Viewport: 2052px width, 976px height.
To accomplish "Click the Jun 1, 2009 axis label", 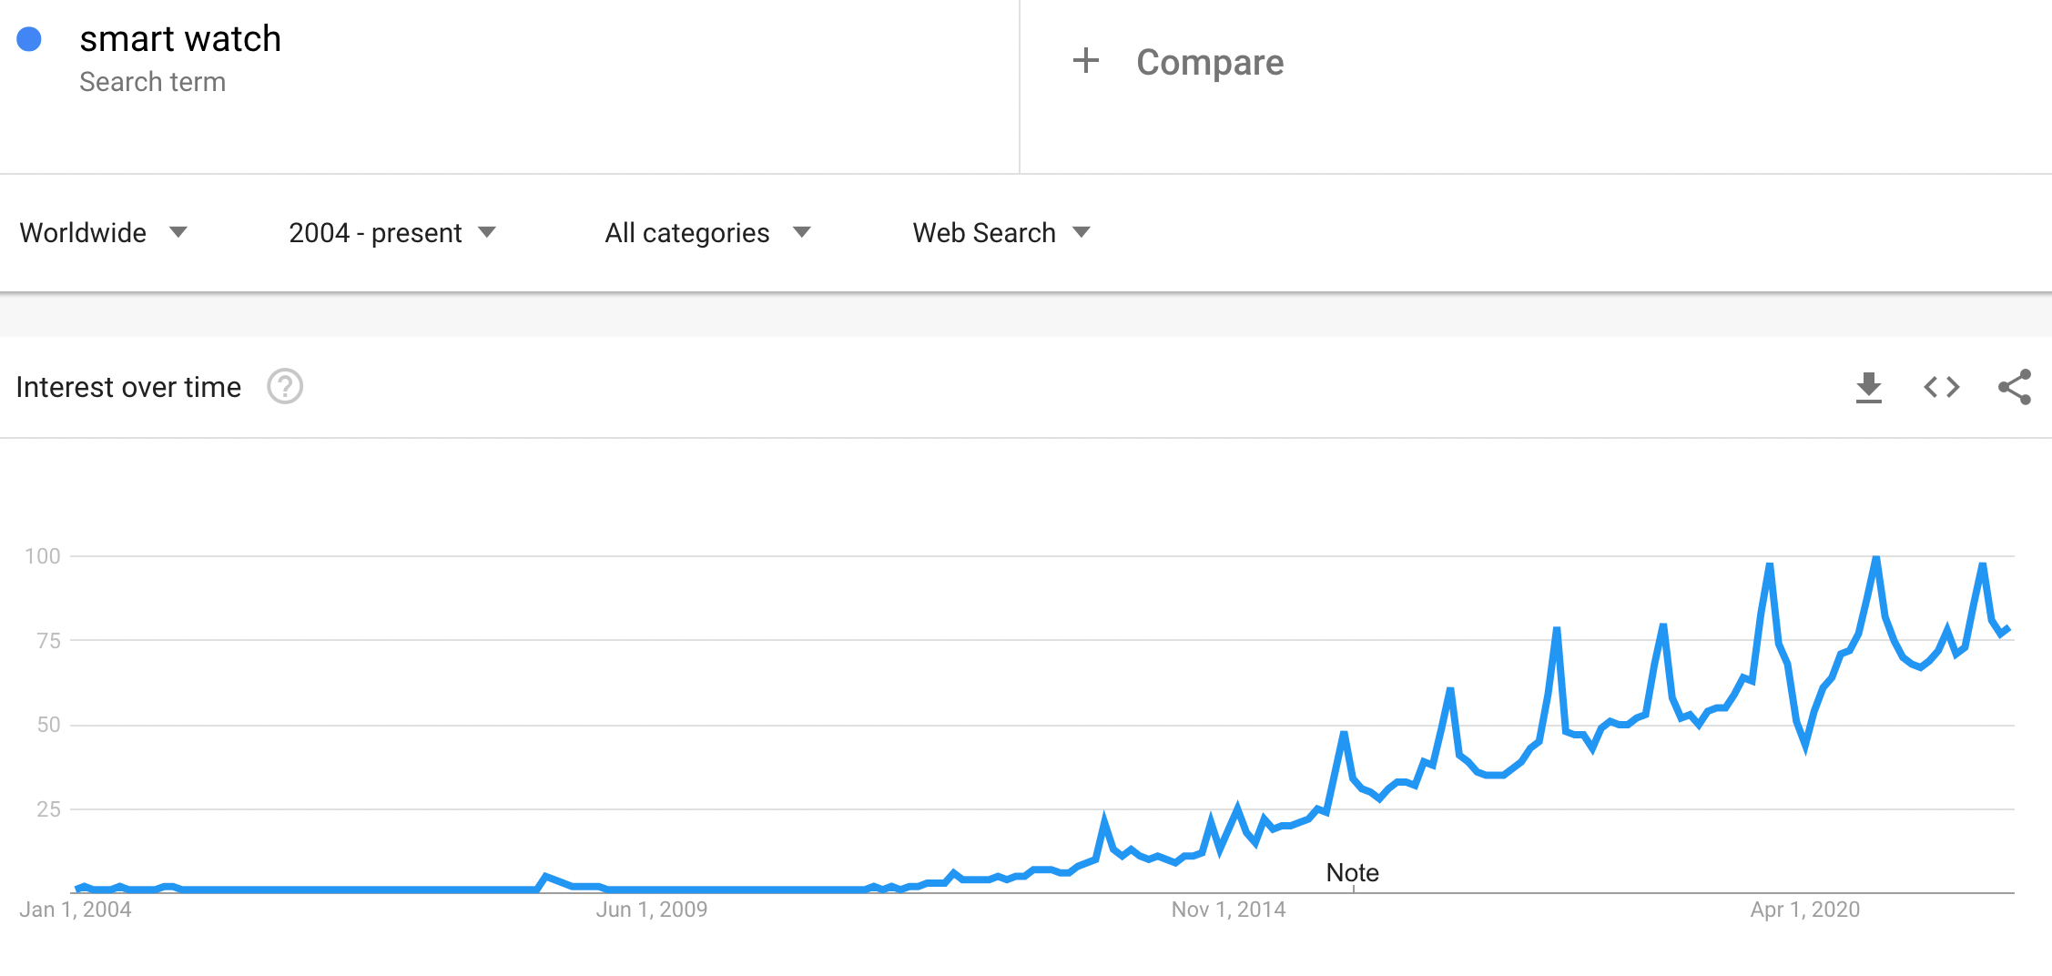I will [652, 910].
